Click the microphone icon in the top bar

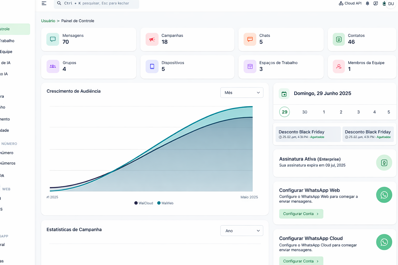point(384,3)
